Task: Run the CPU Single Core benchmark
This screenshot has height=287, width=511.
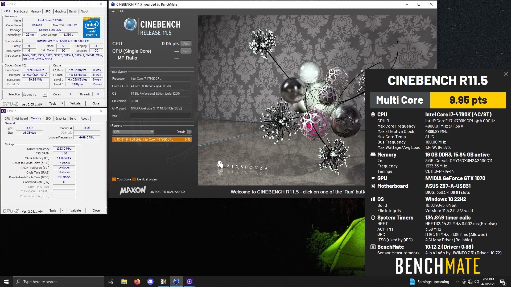Action: 186,51
